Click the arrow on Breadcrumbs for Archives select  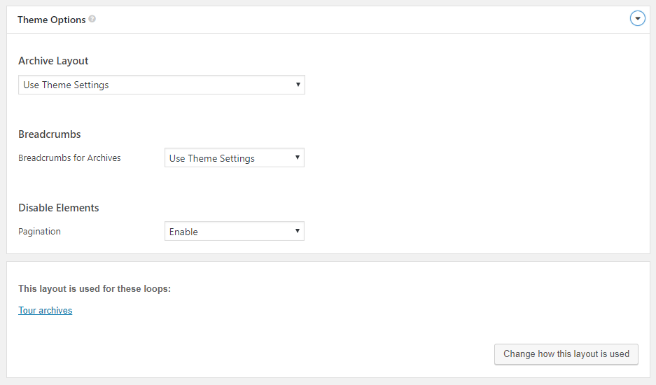coord(298,157)
